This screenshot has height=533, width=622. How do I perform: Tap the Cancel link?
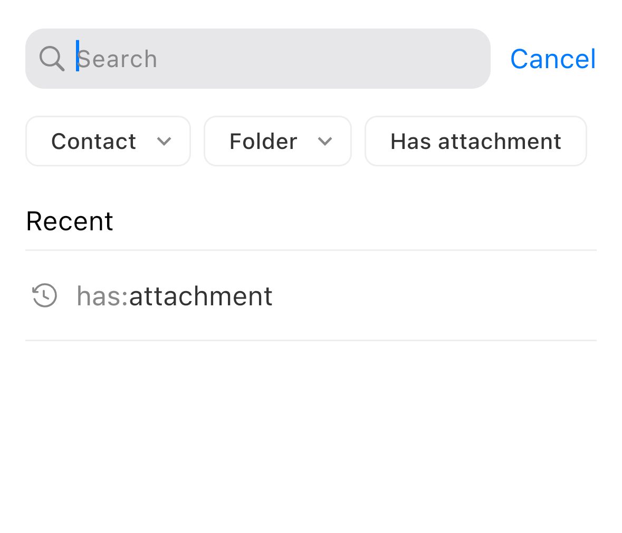(552, 59)
